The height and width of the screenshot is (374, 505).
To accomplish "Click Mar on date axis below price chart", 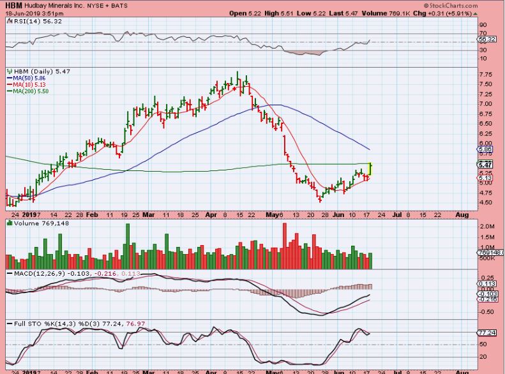I will [149, 214].
